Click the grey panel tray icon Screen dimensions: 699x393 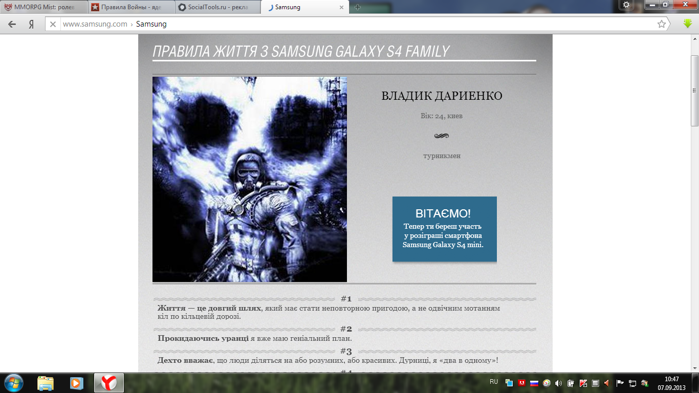pyautogui.click(x=596, y=383)
